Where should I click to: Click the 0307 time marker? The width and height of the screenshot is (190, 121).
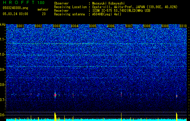[x=129, y=26]
